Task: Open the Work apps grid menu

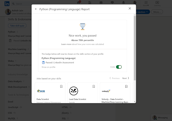Action: (146, 3)
